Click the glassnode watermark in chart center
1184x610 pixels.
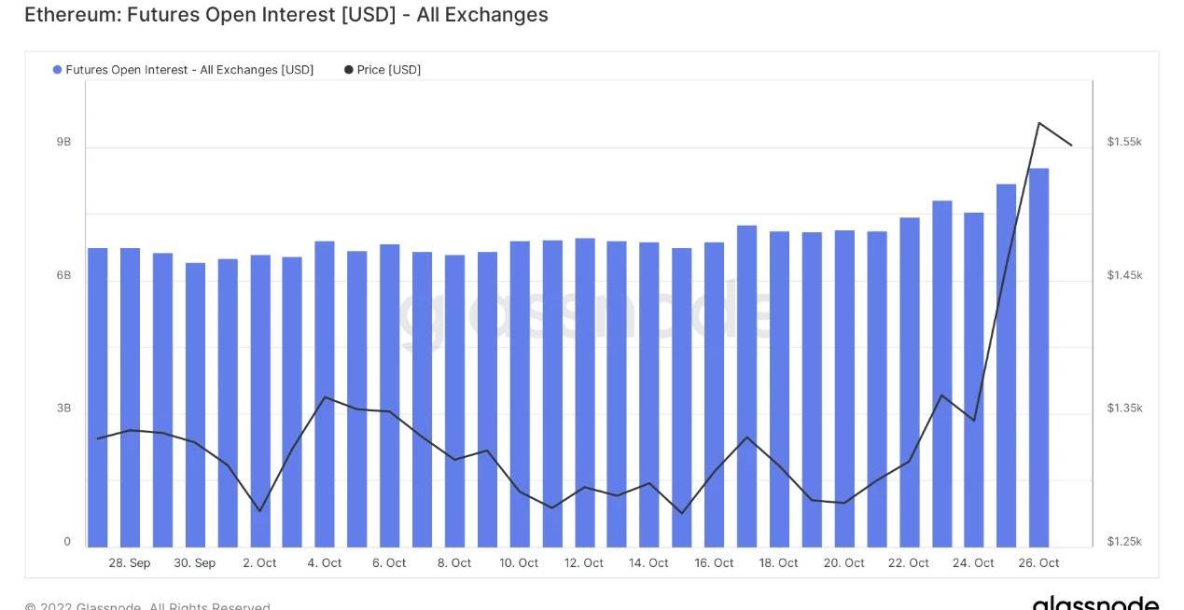pos(586,314)
